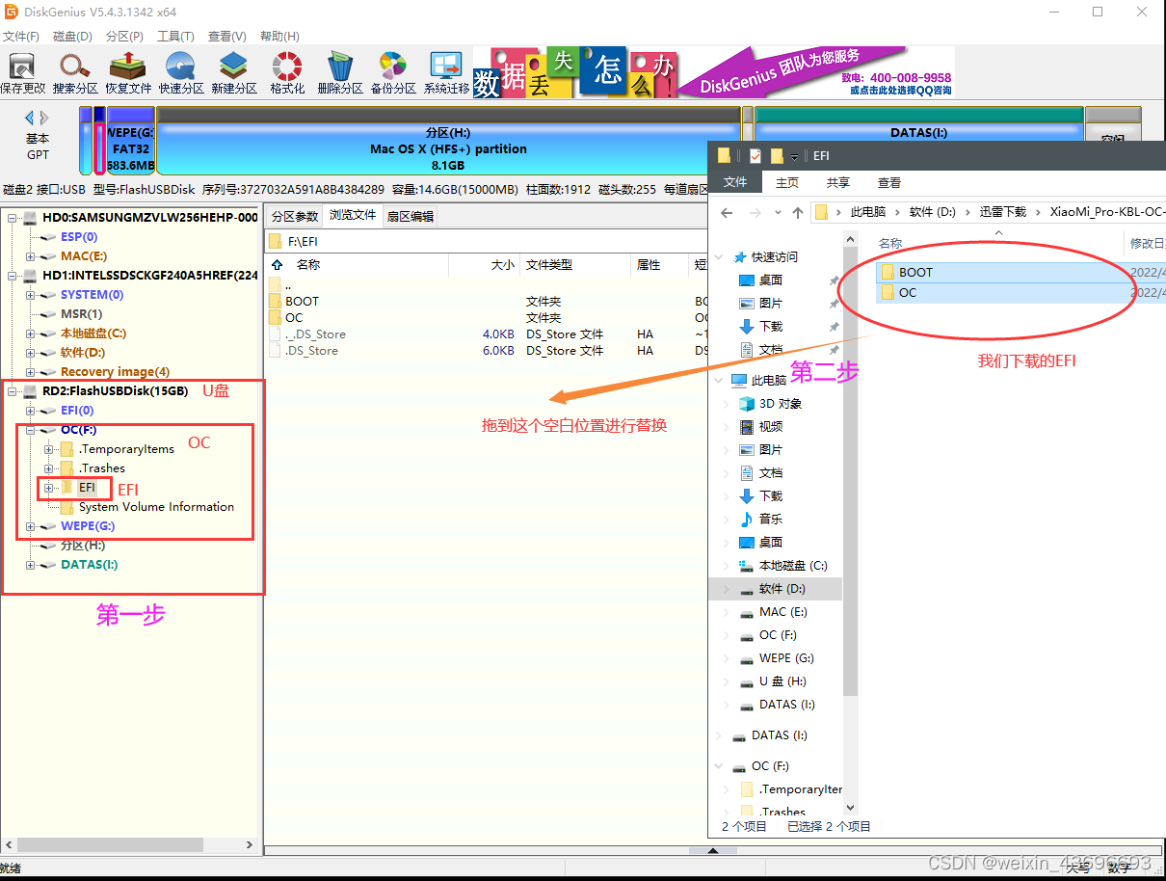Click Explorer back navigation arrow
The width and height of the screenshot is (1166, 881).
727,212
